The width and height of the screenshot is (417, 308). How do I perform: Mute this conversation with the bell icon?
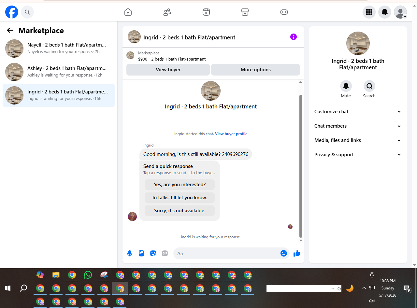point(346,86)
